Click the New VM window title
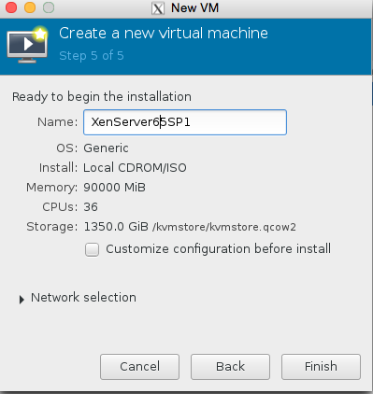This screenshot has width=373, height=394. click(x=195, y=8)
